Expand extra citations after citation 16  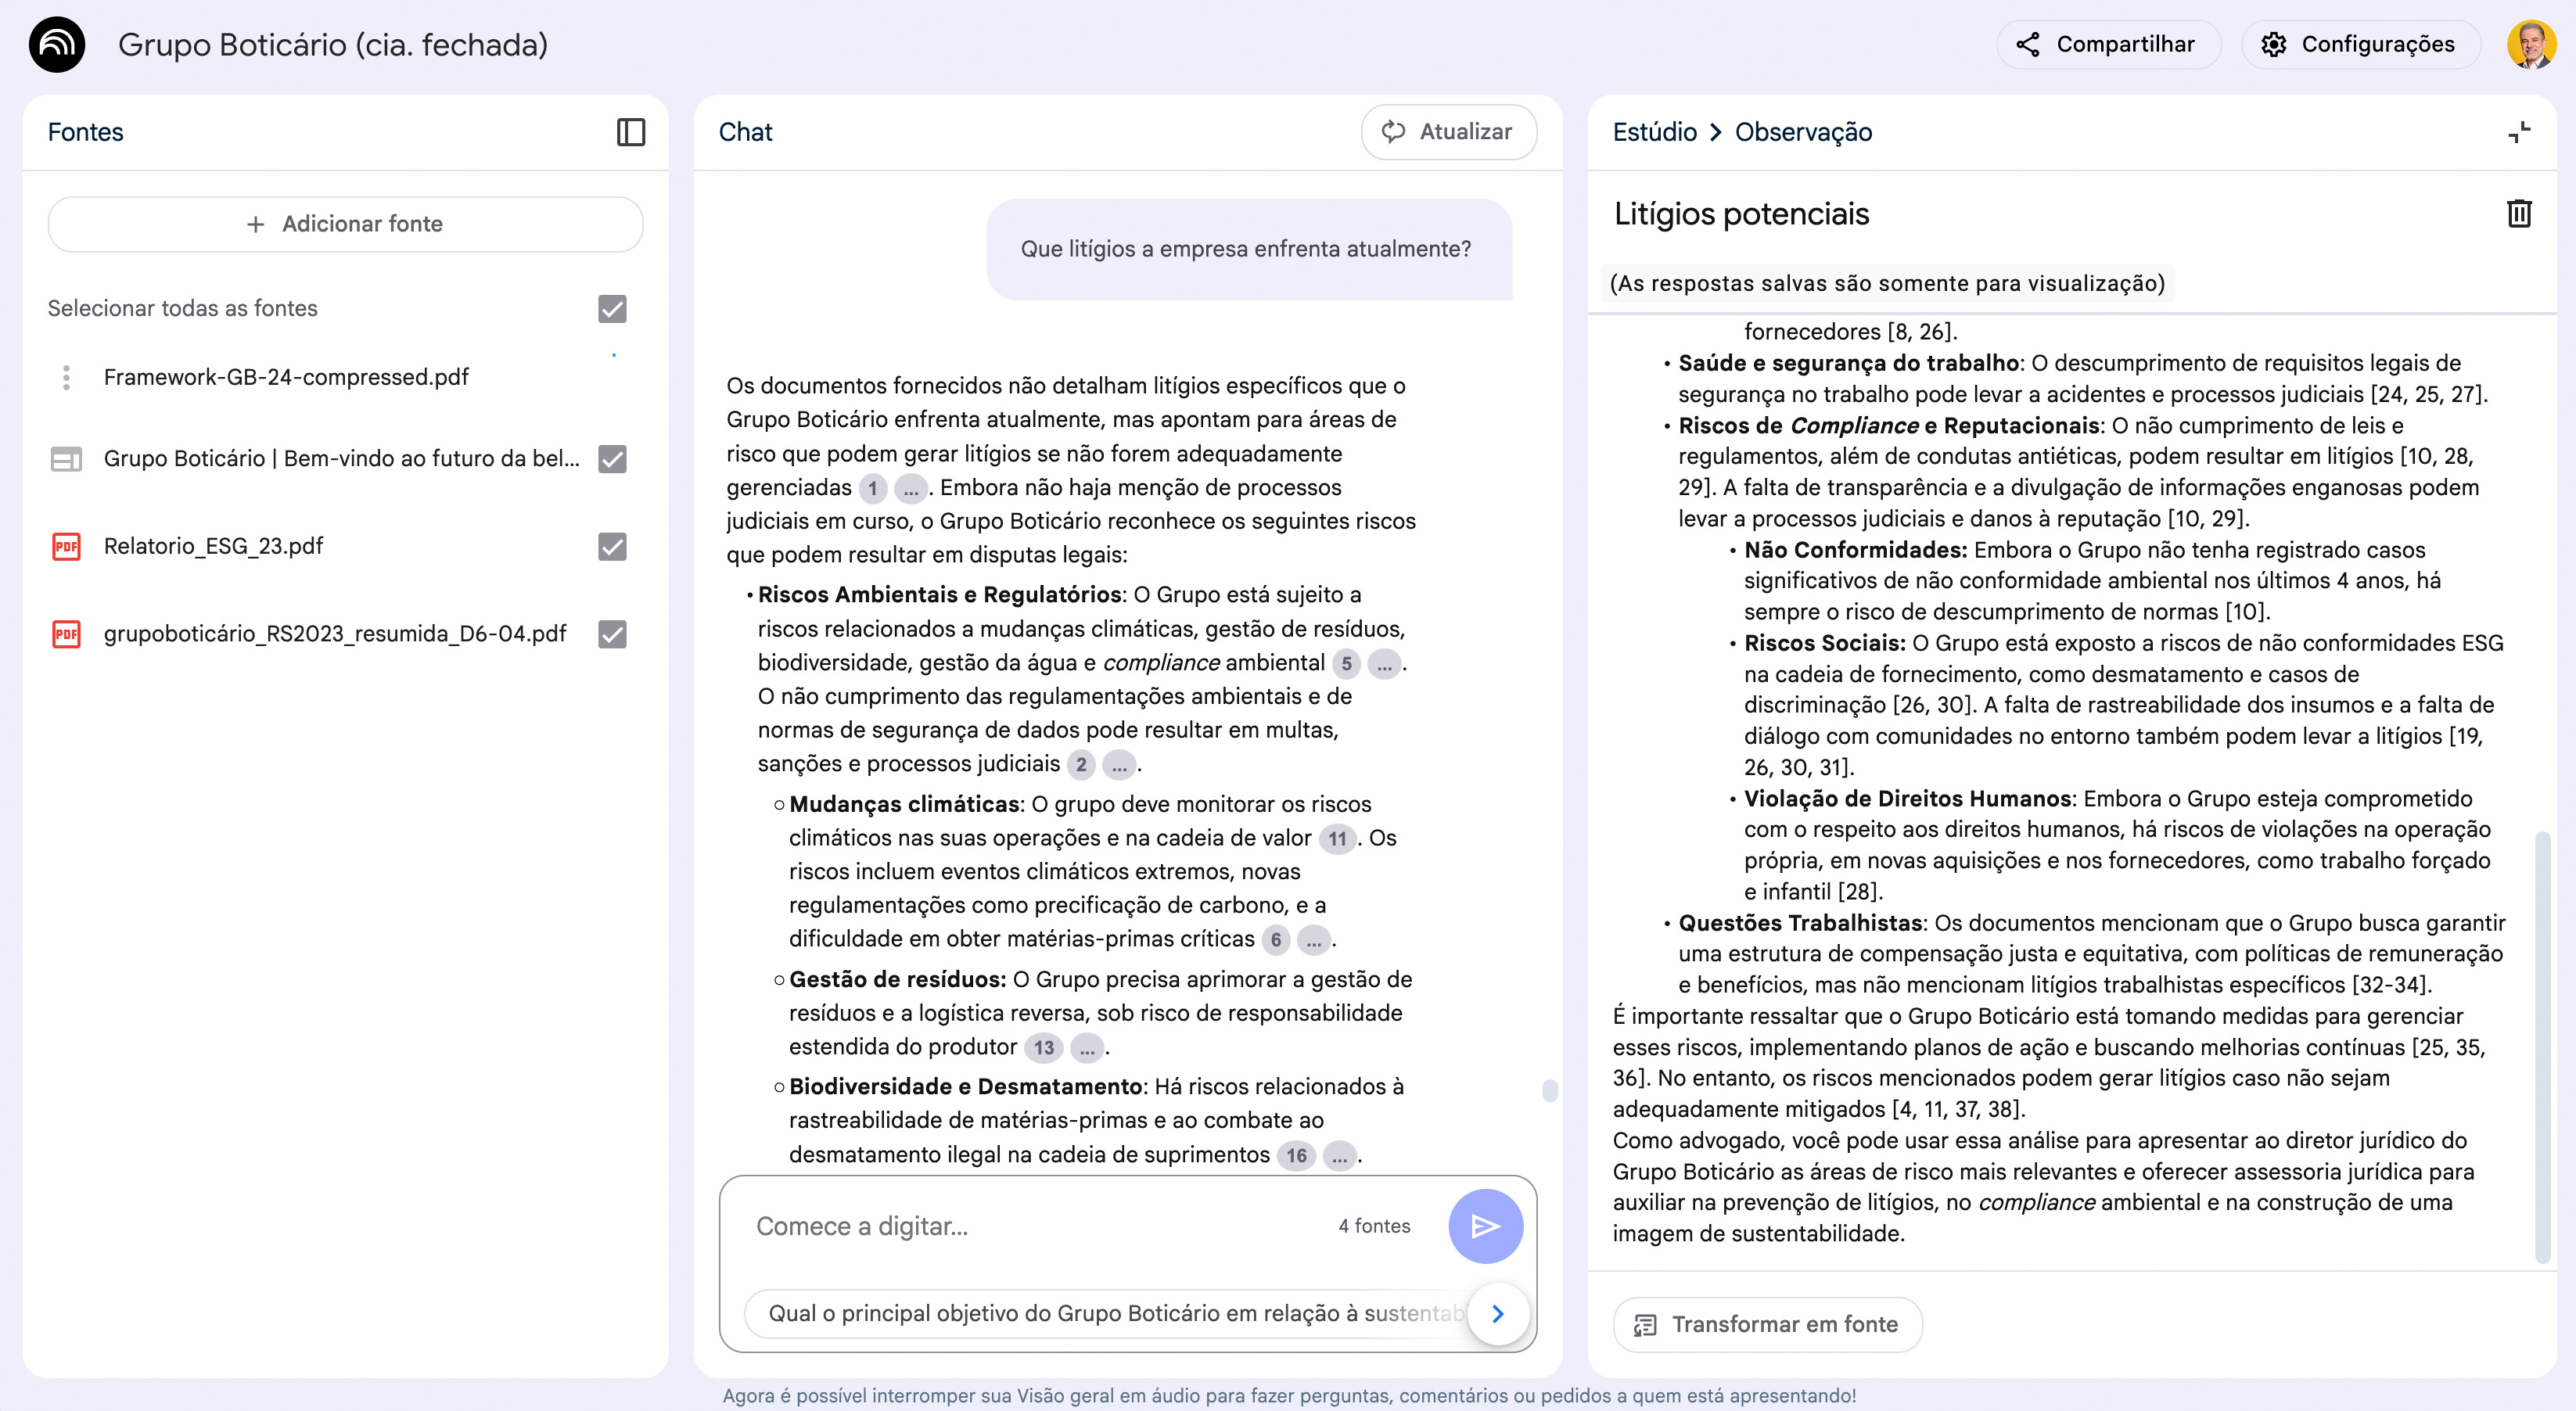click(1339, 1156)
